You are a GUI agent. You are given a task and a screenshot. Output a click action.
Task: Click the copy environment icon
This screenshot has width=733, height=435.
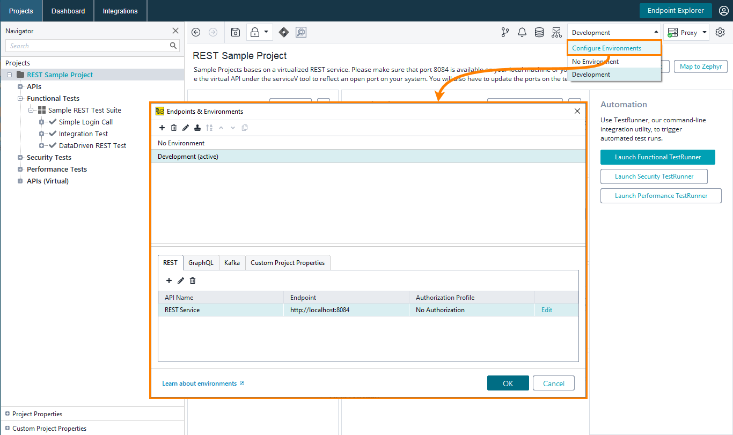tap(245, 128)
